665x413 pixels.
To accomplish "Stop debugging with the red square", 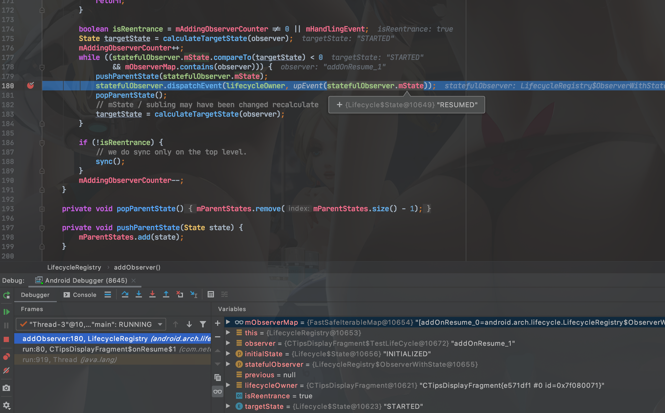I will click(6, 339).
